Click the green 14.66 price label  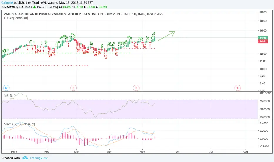[x=263, y=38]
